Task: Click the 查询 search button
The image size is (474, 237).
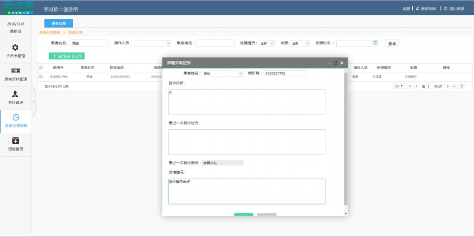Action: [x=392, y=43]
